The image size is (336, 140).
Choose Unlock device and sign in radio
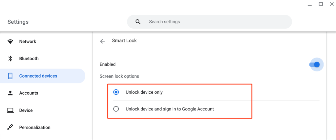click(116, 109)
